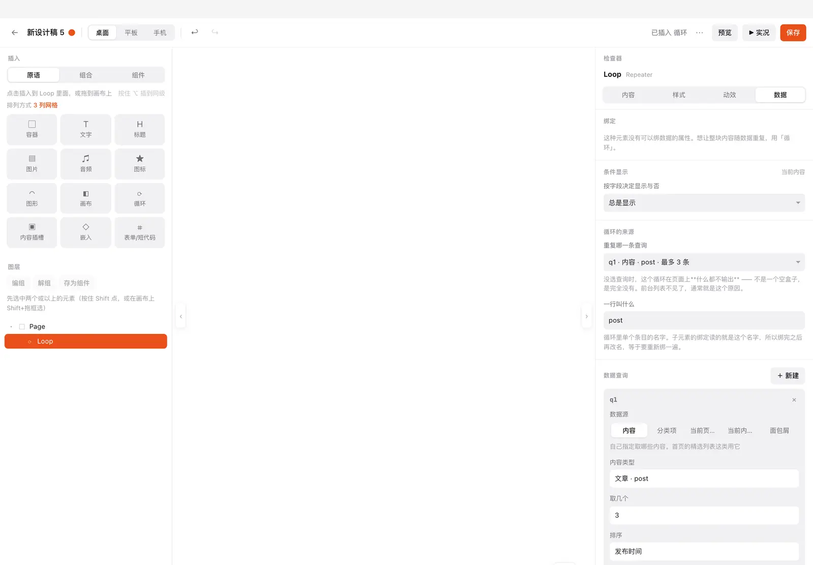Insert an 嵌入 embed primitive
Viewport: 813px width, 565px height.
point(86,232)
